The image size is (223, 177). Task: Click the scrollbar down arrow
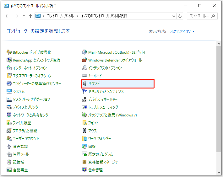[219, 173]
